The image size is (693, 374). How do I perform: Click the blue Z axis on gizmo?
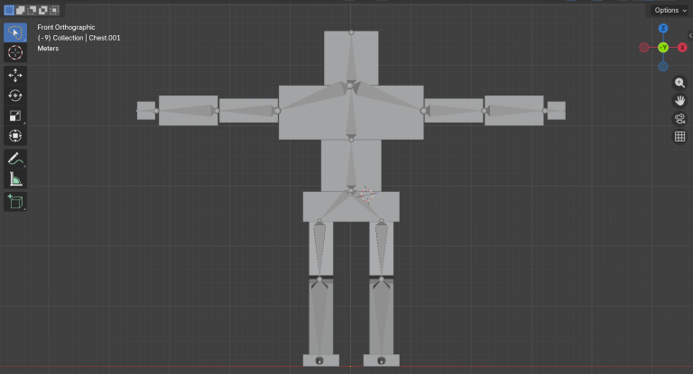click(x=663, y=29)
